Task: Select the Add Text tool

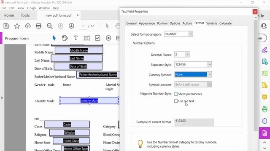Action: click(76, 38)
